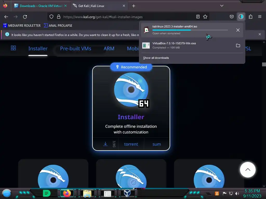This screenshot has height=199, width=266.
Task: Select the Installer section tab
Action: (x=38, y=48)
